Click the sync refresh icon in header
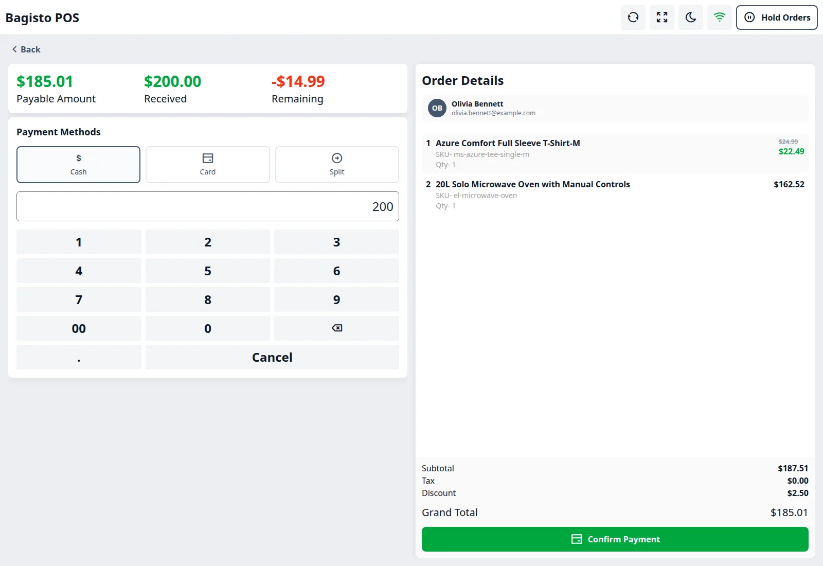This screenshot has height=566, width=823. click(x=633, y=17)
